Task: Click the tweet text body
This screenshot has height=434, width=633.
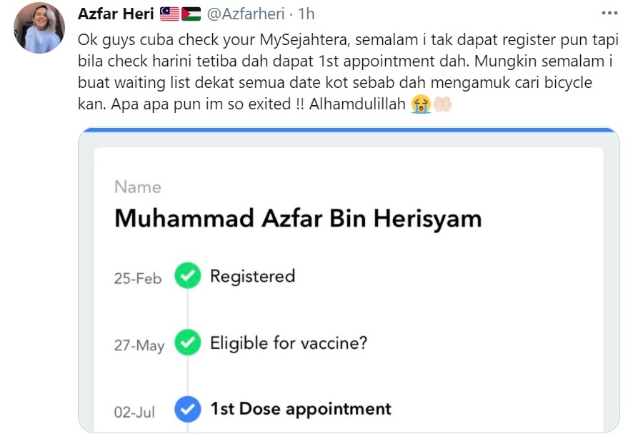Action: [348, 72]
